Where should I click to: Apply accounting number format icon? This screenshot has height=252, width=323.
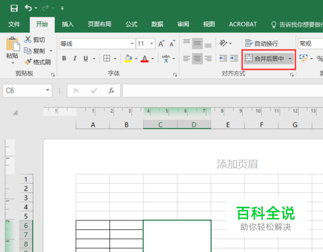click(x=304, y=58)
